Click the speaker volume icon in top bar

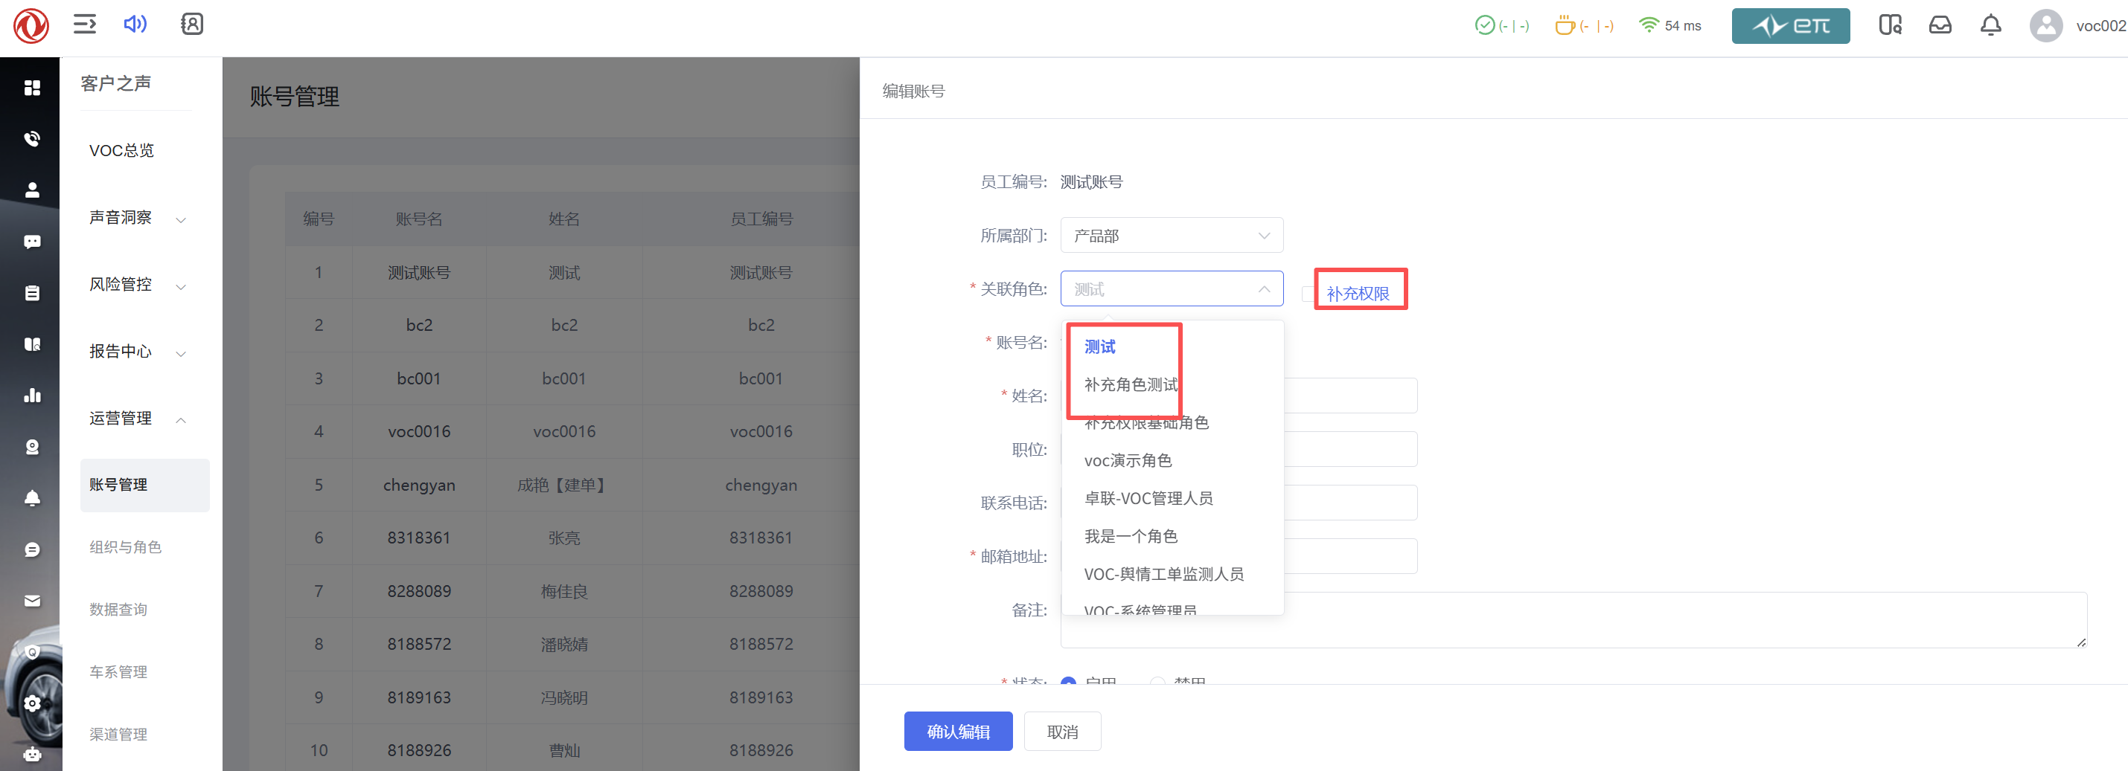pos(135,24)
